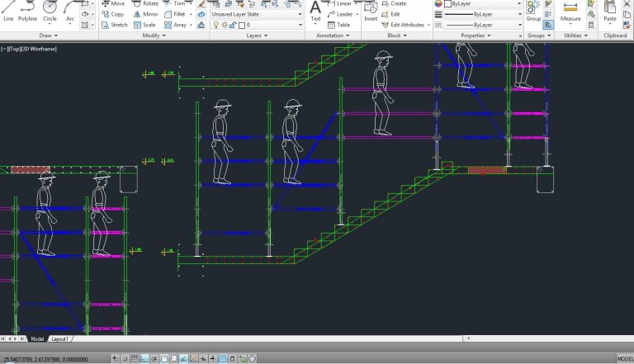Click the Edit Attributes button

click(401, 25)
